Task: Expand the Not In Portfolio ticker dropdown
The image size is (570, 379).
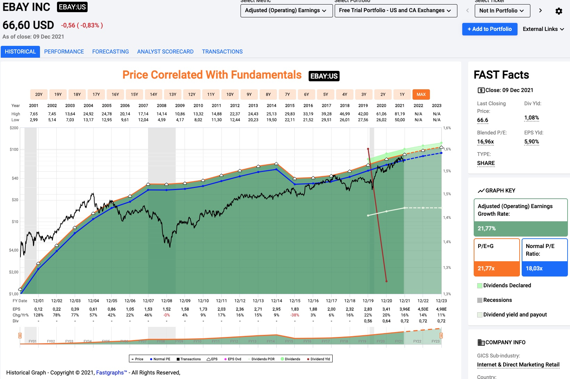Action: pos(502,11)
